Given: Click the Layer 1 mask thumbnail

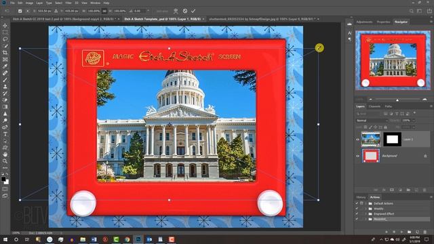Looking at the screenshot, I should (x=392, y=140).
